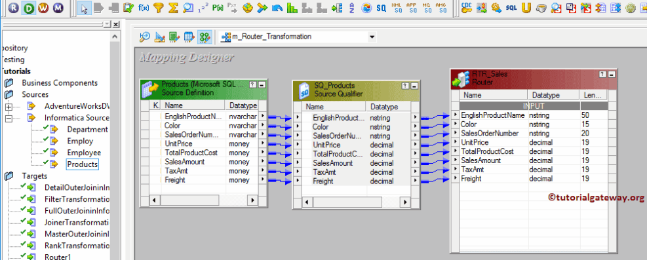
Task: Select the JoinerTransformati target in tree
Action: pyautogui.click(x=76, y=223)
